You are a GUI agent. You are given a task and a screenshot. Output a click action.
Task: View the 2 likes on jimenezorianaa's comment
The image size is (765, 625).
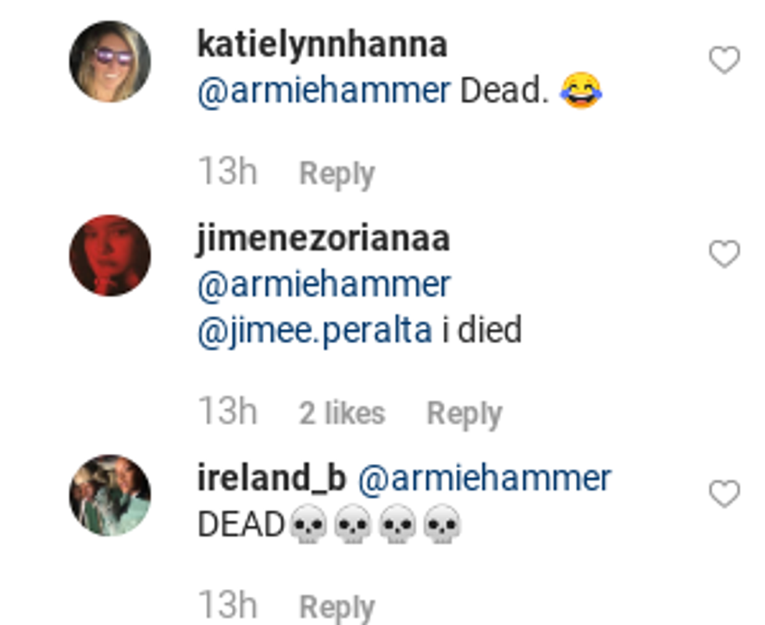(342, 413)
